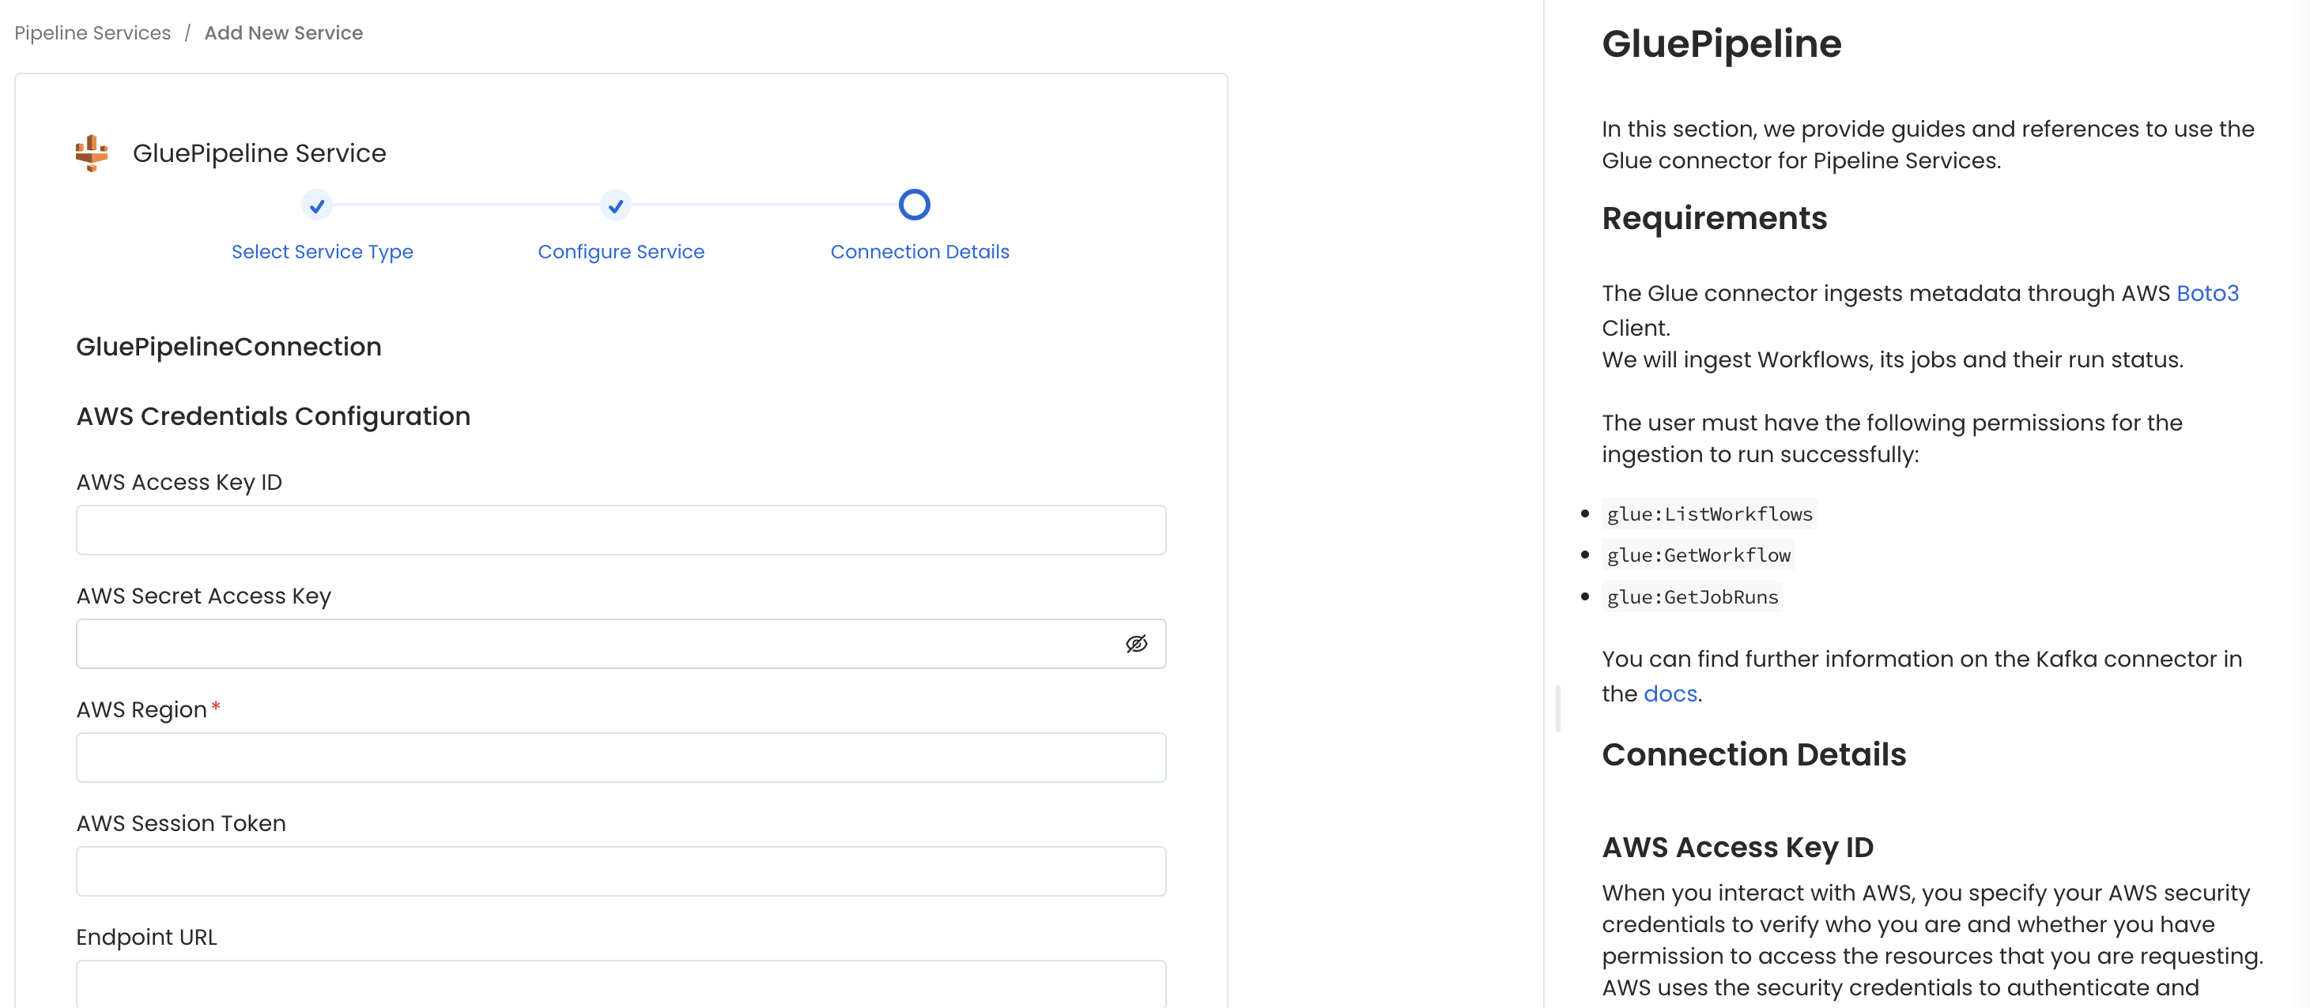Select the glue:ListWorkflows permission snippet

[1708, 513]
